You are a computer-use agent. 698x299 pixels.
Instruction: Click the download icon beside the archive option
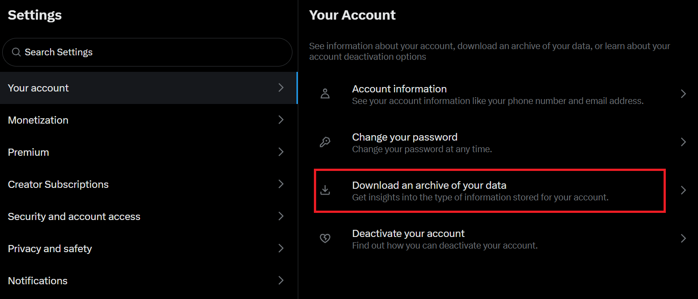click(325, 190)
